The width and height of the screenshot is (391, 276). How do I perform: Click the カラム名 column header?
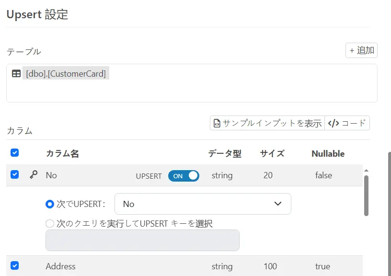click(x=62, y=154)
